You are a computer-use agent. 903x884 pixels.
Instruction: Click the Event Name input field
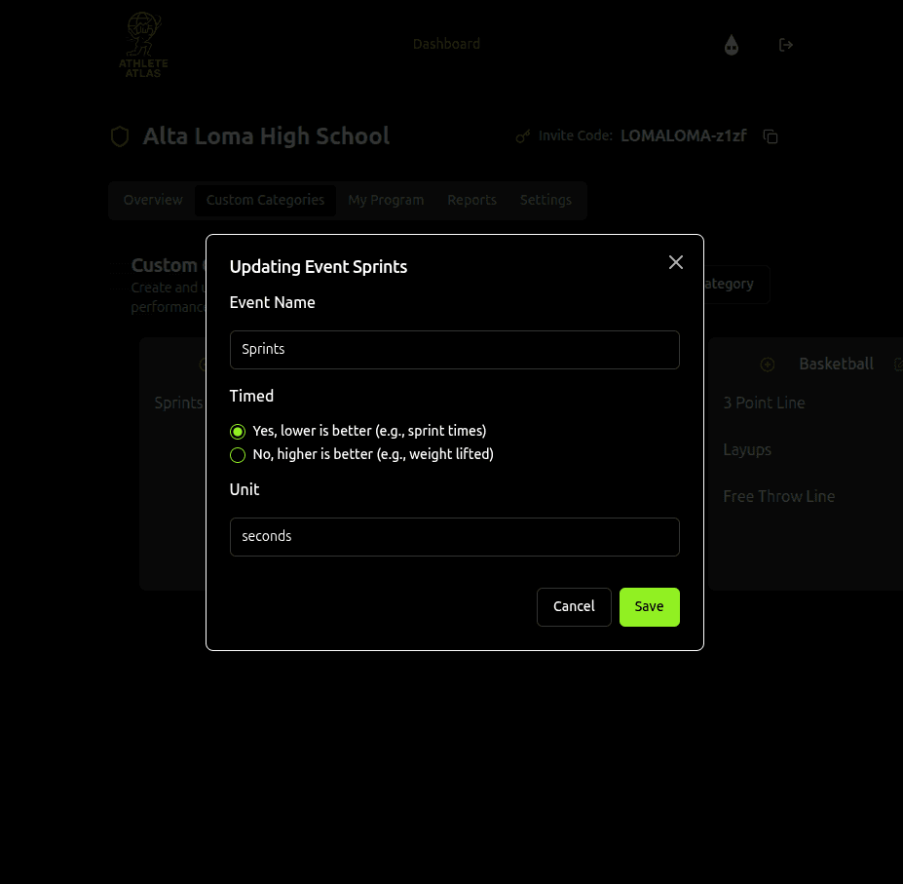(x=454, y=350)
